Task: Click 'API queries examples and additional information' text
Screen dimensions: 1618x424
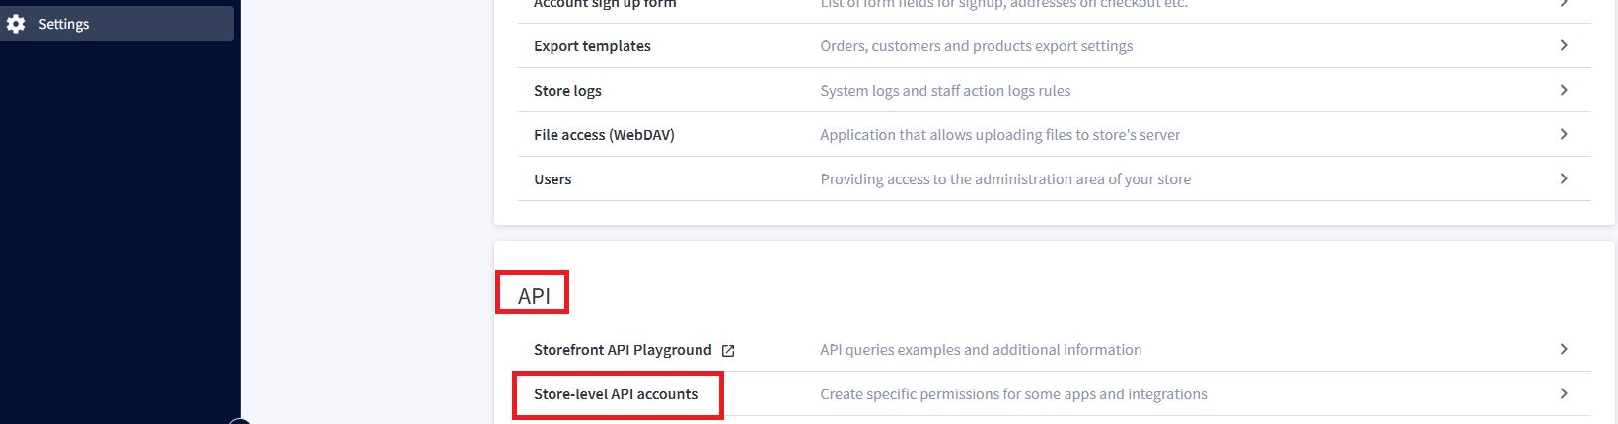Action: pyautogui.click(x=981, y=350)
